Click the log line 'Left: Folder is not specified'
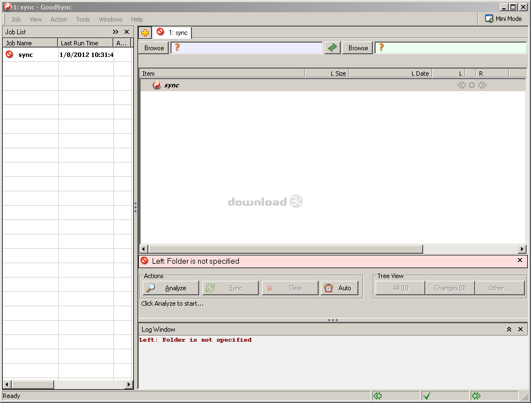 (195, 340)
